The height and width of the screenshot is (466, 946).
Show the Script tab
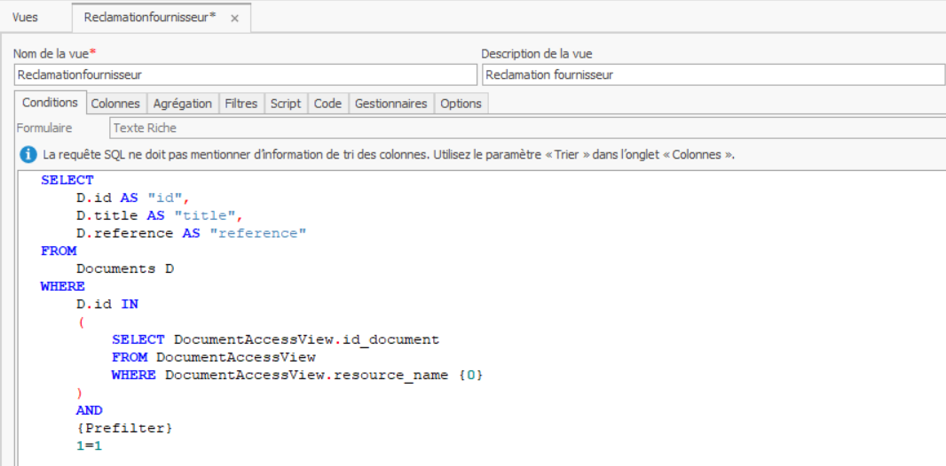coord(286,104)
